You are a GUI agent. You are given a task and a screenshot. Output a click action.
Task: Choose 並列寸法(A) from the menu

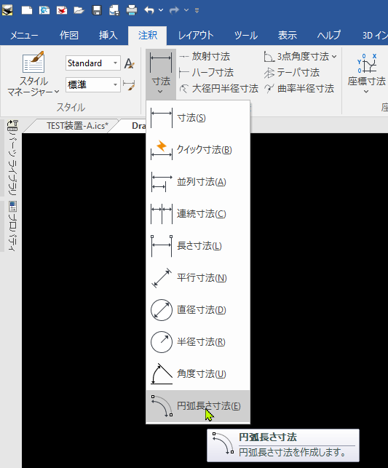click(198, 181)
